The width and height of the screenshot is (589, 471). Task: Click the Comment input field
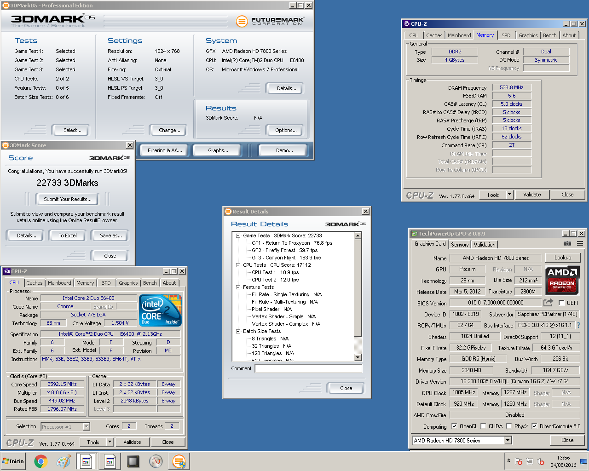coord(308,368)
